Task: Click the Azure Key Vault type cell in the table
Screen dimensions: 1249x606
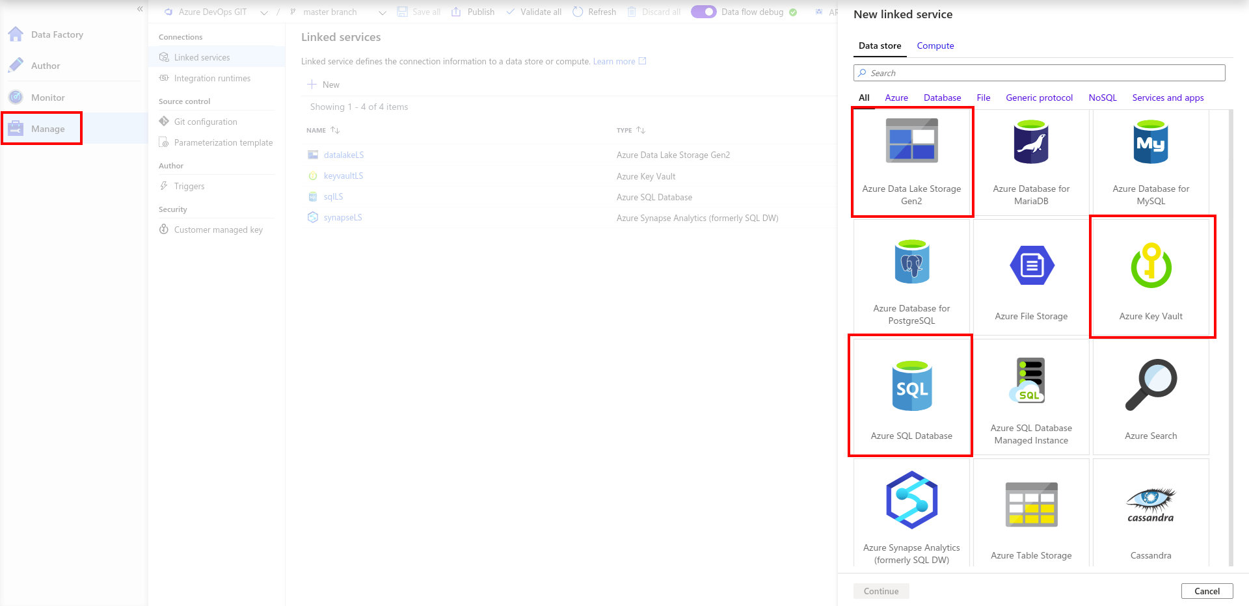Action: 646,176
